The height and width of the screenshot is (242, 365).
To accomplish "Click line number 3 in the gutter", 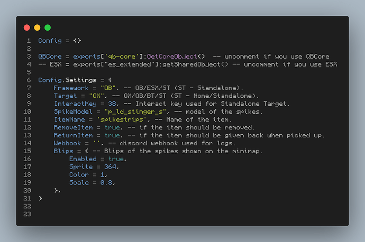I will pos(29,57).
